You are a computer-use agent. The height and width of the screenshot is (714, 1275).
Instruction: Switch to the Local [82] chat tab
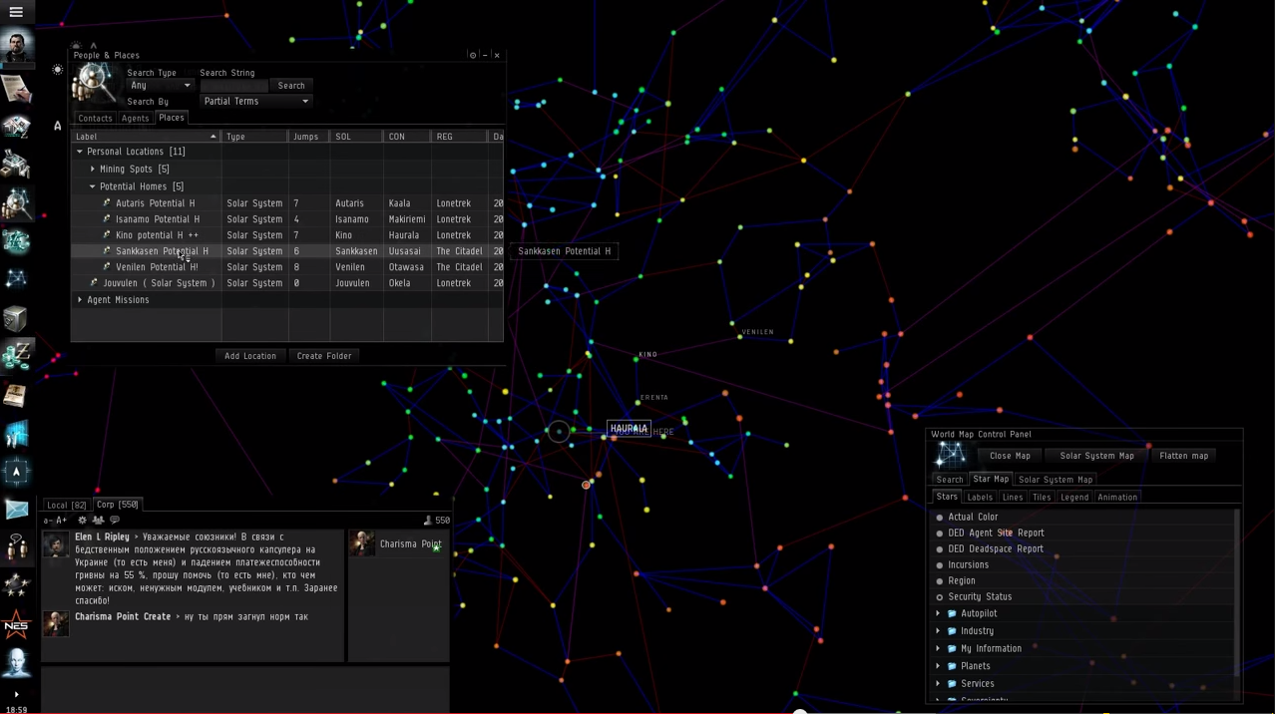[67, 505]
